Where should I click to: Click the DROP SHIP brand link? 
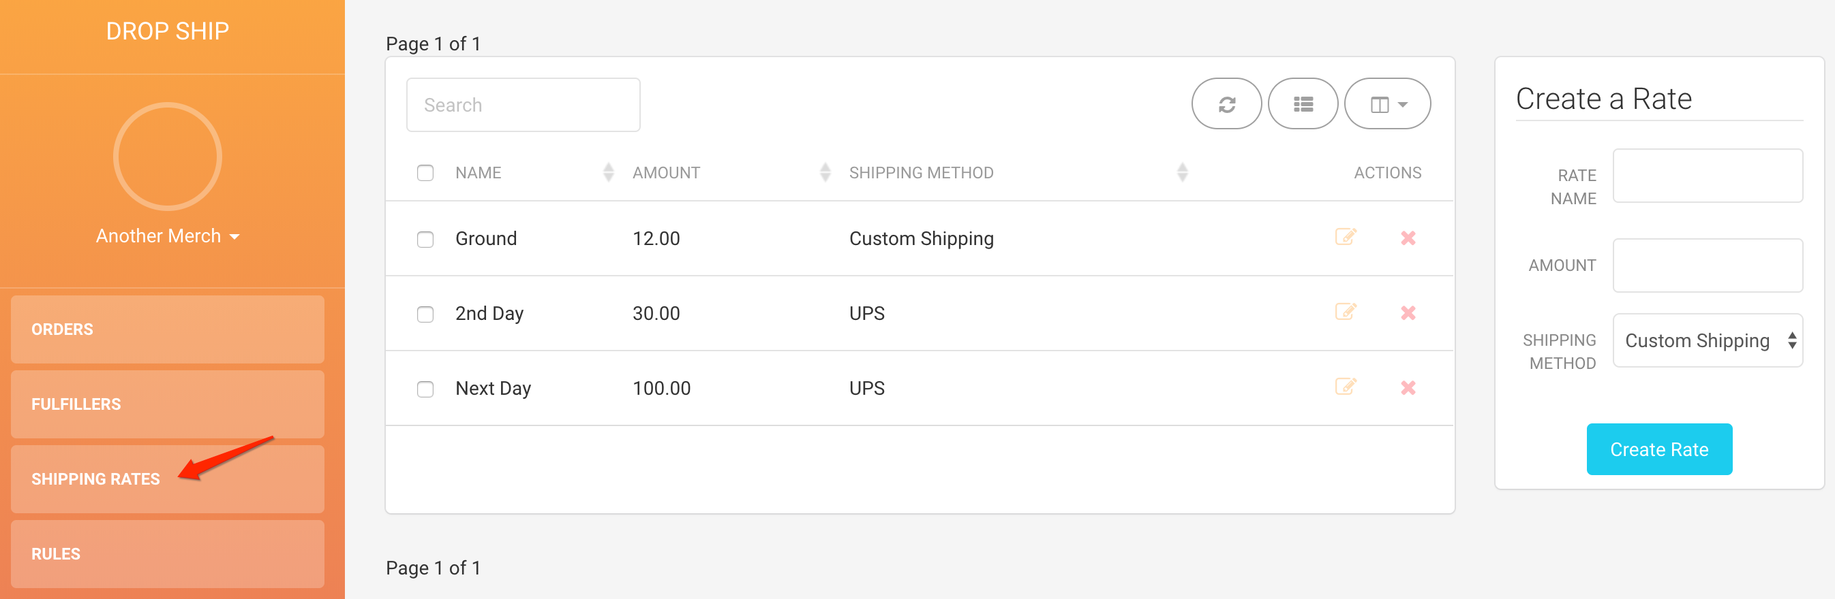(x=168, y=31)
